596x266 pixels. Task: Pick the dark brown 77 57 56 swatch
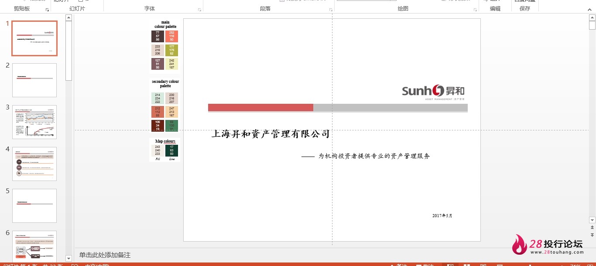pos(158,36)
